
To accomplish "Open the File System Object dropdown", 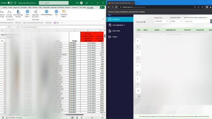I will click(x=64, y=14).
